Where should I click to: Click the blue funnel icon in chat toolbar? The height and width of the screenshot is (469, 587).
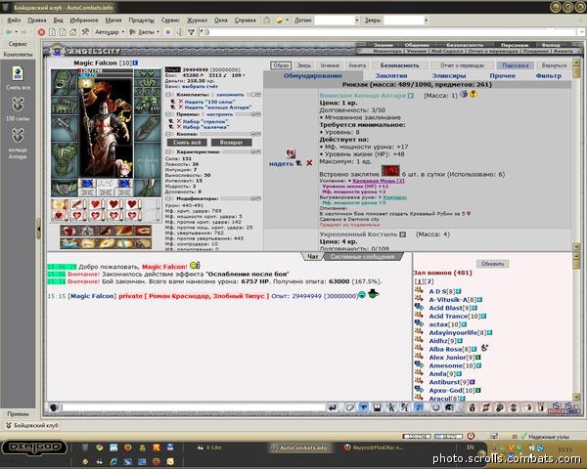click(363, 407)
